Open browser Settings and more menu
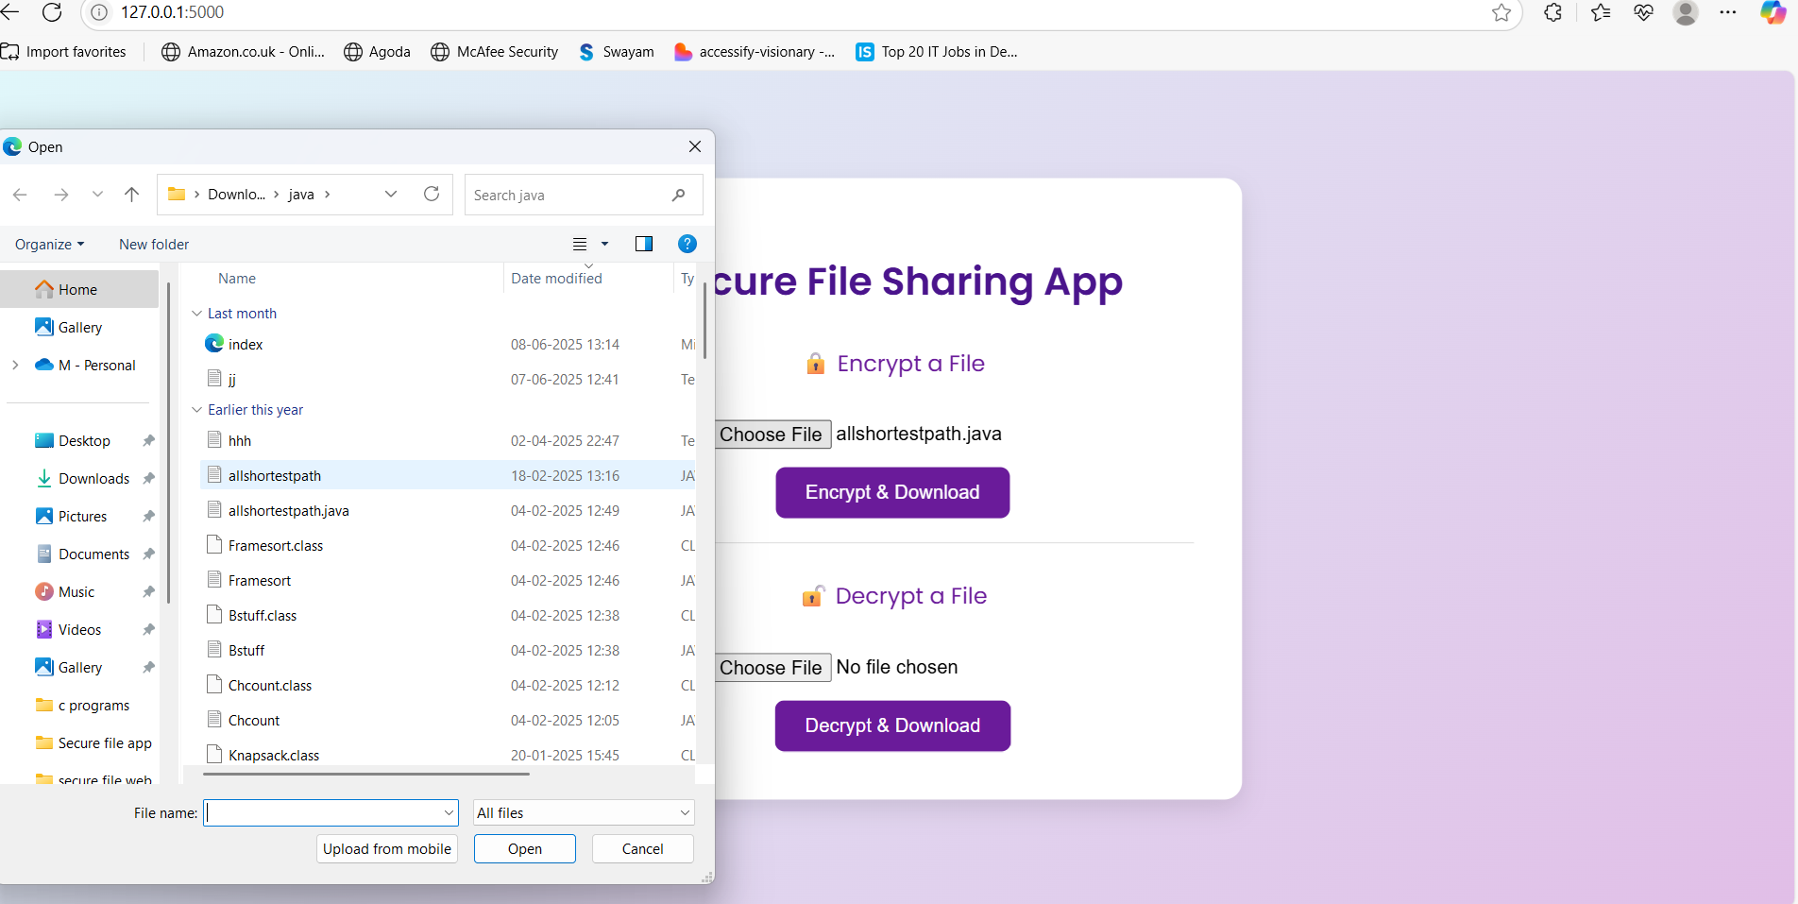Image resolution: width=1798 pixels, height=904 pixels. point(1728,12)
